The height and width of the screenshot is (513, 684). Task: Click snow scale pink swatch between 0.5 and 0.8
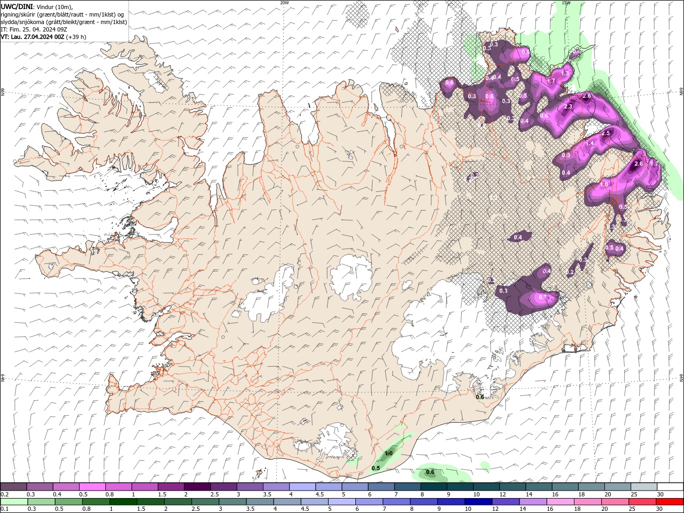92,486
